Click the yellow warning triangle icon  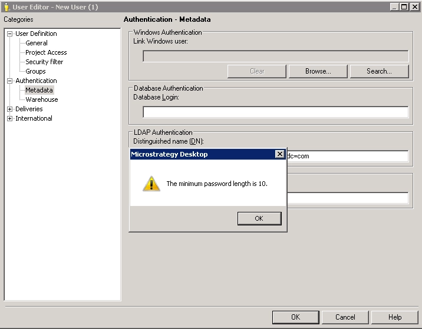(x=151, y=184)
